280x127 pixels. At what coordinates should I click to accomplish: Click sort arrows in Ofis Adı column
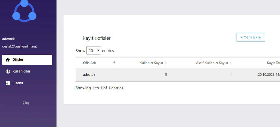pyautogui.click(x=114, y=63)
